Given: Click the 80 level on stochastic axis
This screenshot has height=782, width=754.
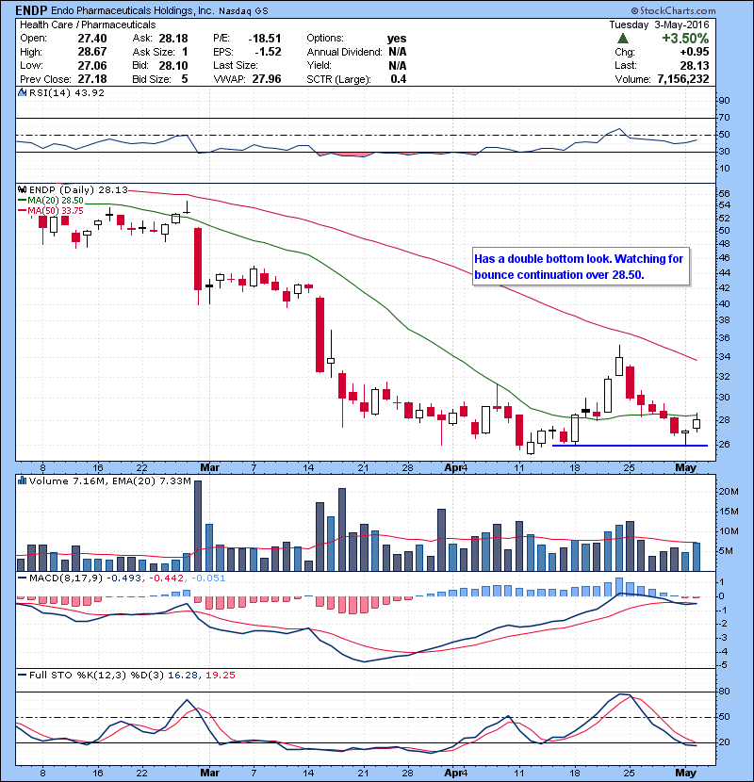Looking at the screenshot, I should click(x=724, y=692).
